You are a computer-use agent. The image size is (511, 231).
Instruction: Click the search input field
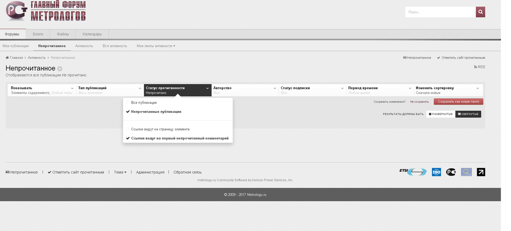[440, 12]
